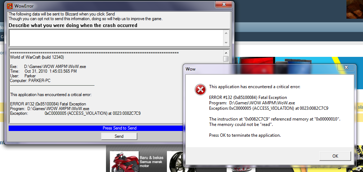Click up arrow of description box scrollbar
The image size is (363, 172).
pyautogui.click(x=226, y=33)
